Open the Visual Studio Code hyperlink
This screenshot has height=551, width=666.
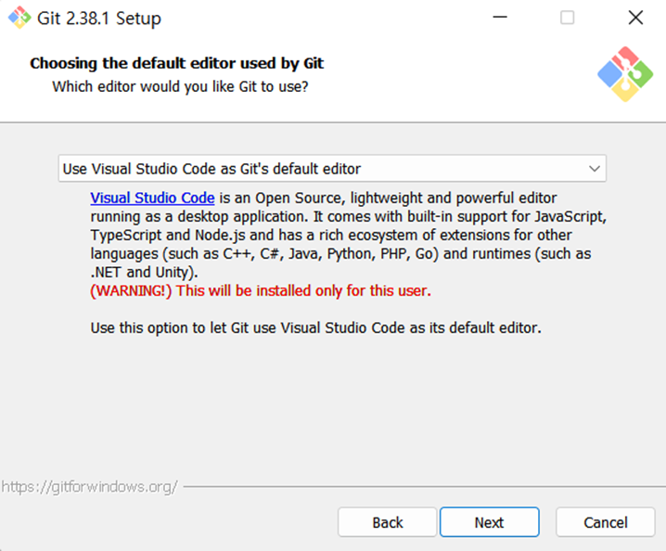[x=152, y=198]
